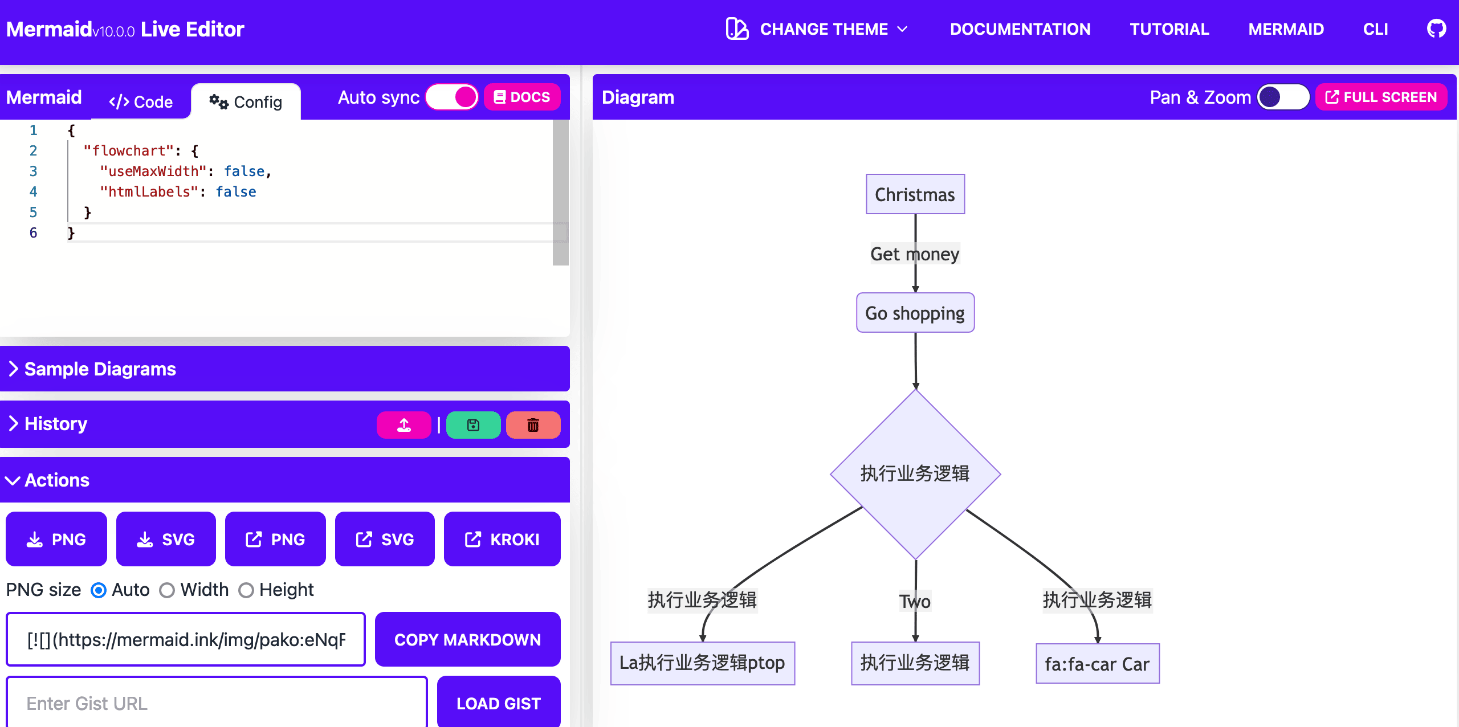This screenshot has height=727, width=1459.
Task: Click the "htmlLabels" line in editor
Action: tap(178, 192)
